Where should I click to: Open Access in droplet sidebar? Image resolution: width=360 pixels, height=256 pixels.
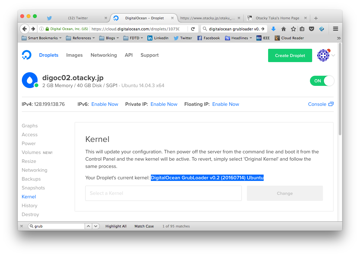(29, 135)
